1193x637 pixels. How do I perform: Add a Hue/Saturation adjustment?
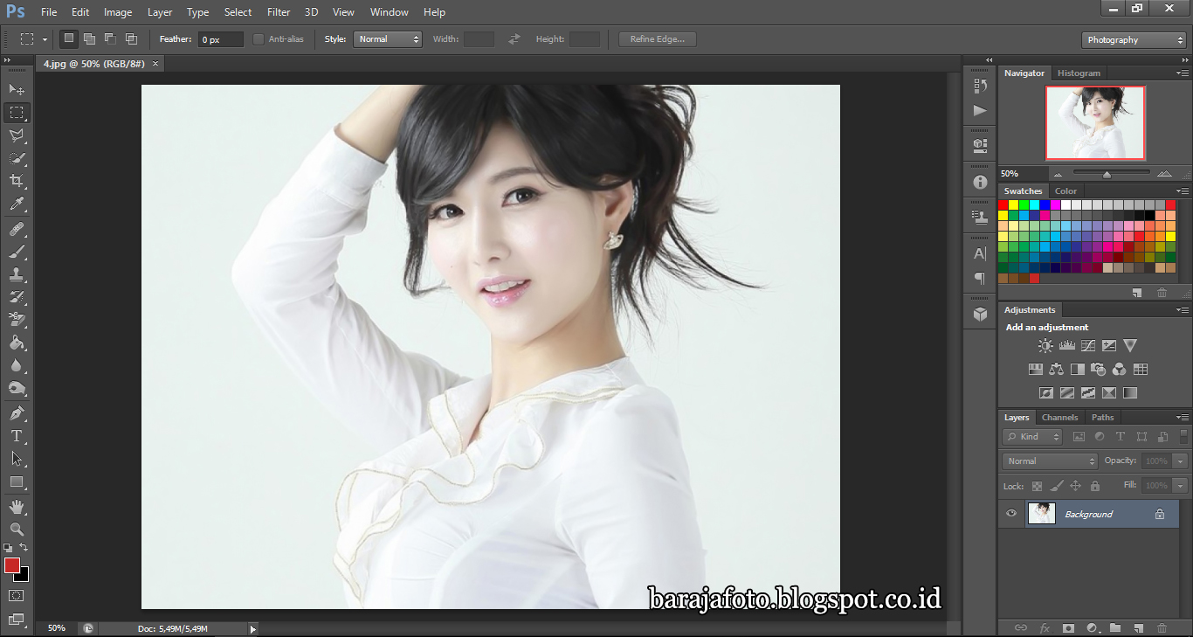1035,369
